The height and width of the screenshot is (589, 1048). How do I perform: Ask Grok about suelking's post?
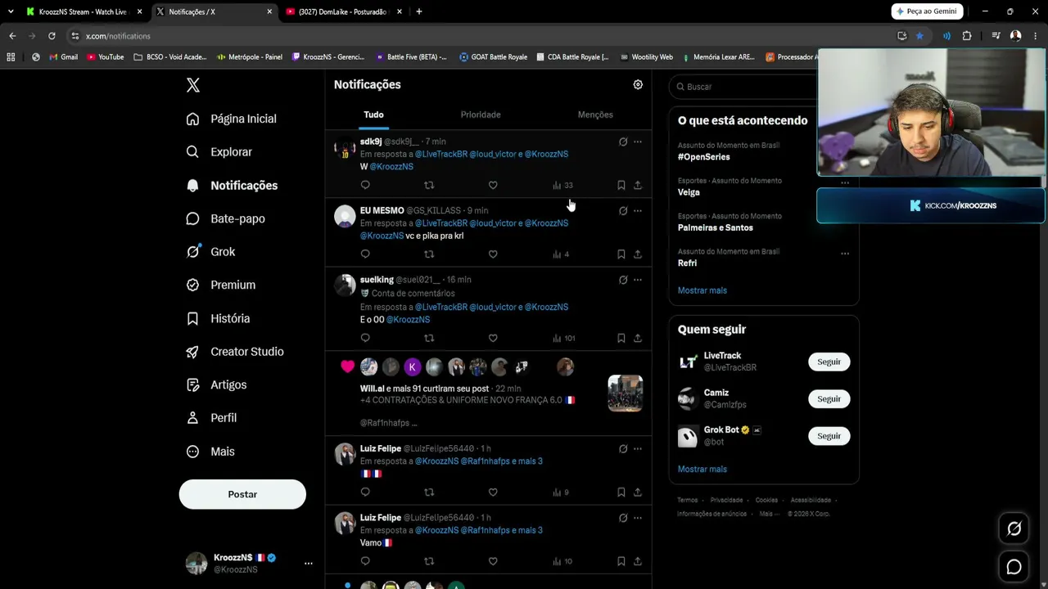pyautogui.click(x=623, y=280)
